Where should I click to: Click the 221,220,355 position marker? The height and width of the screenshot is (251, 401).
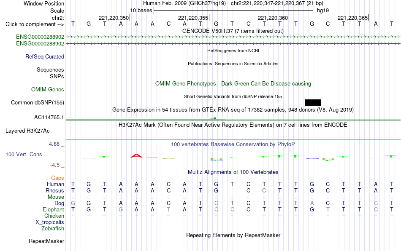193,18
